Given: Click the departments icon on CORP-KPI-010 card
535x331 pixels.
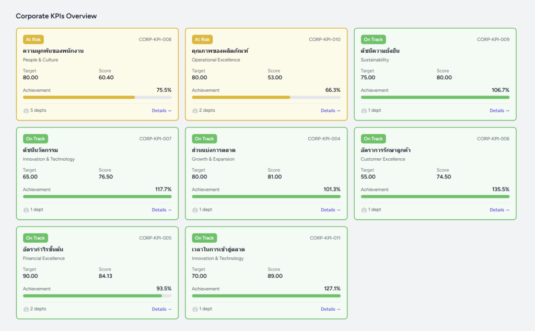Looking at the screenshot, I should tap(195, 111).
